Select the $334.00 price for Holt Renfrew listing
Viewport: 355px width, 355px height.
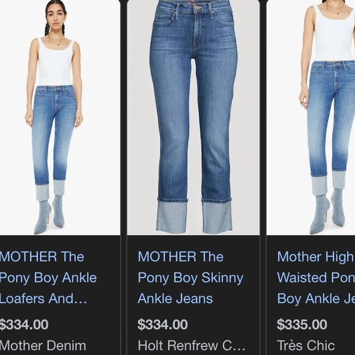(x=163, y=324)
